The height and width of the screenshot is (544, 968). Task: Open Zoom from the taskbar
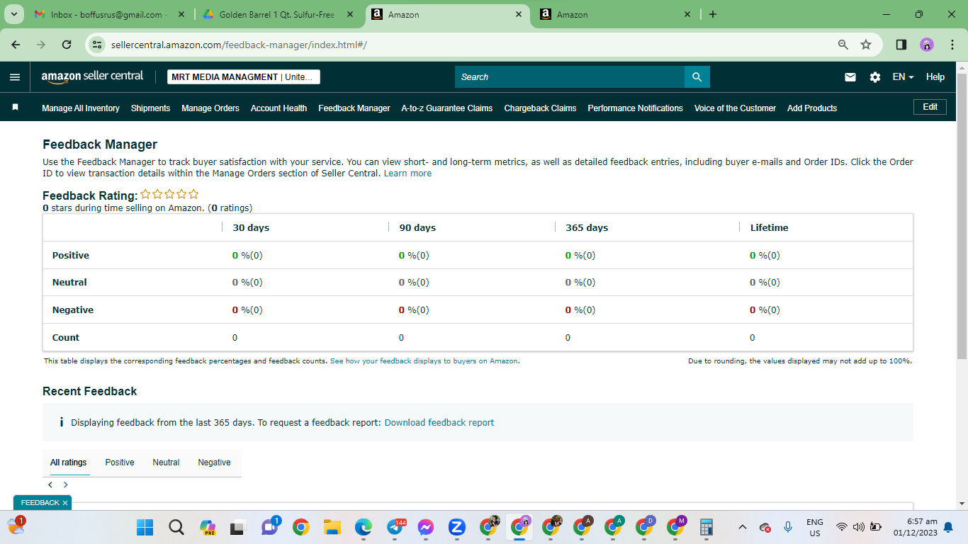point(457,527)
